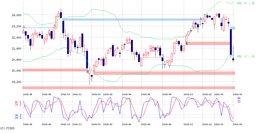Click the B buy marker below 20,000 near 2018/12
The image size is (261, 134).
pyautogui.click(x=87, y=72)
